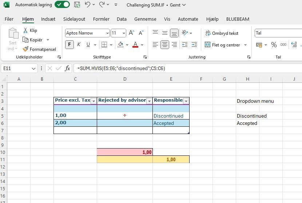
Task: Click the fx insert function icon
Action: 67,68
